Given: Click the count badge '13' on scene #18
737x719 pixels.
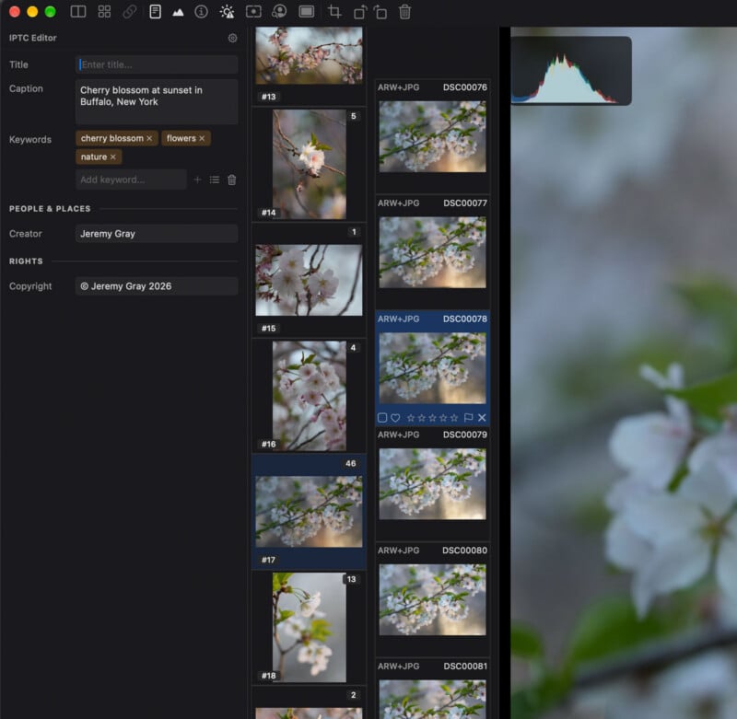Looking at the screenshot, I should point(352,579).
